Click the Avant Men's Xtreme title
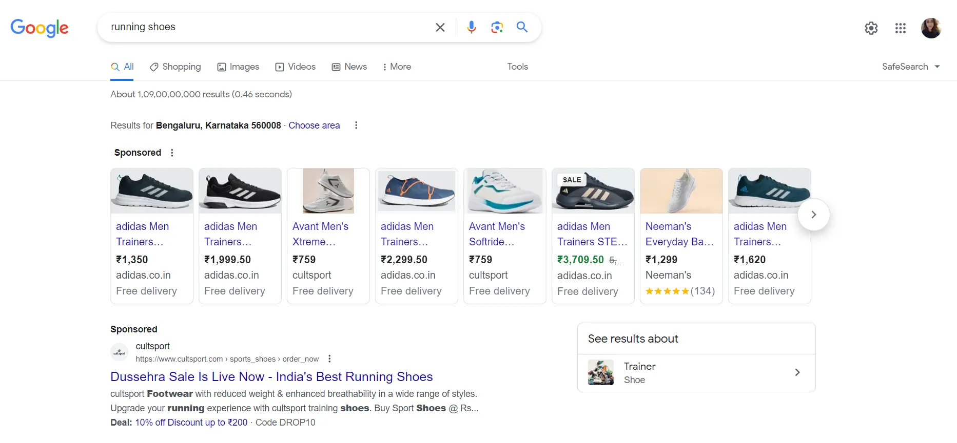This screenshot has width=957, height=443. [320, 234]
